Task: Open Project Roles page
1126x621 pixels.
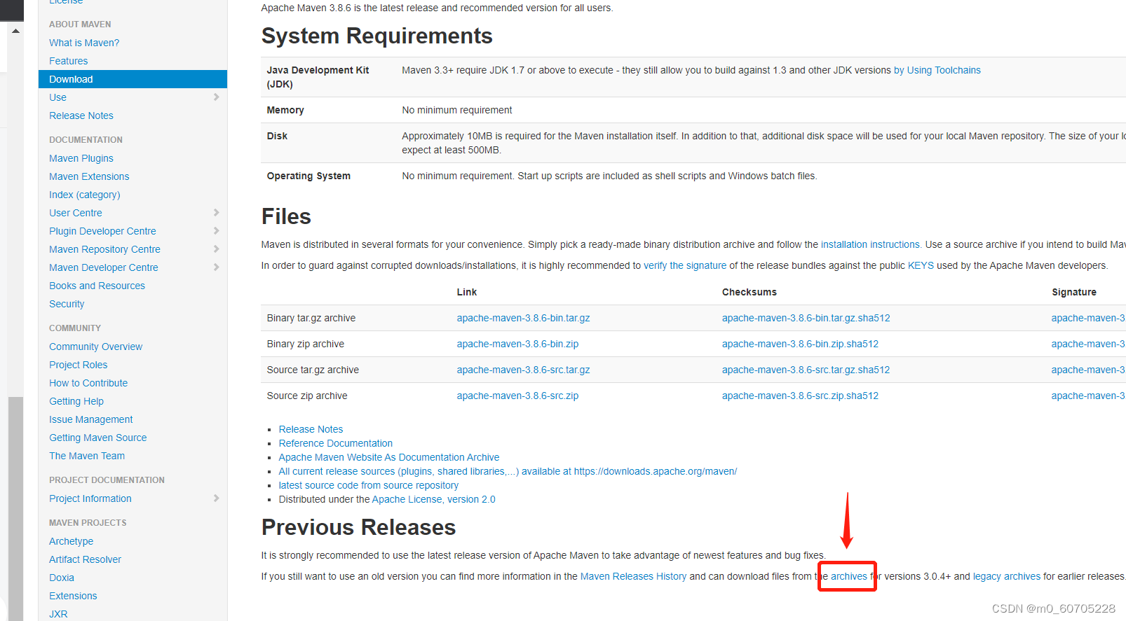Action: (x=79, y=365)
